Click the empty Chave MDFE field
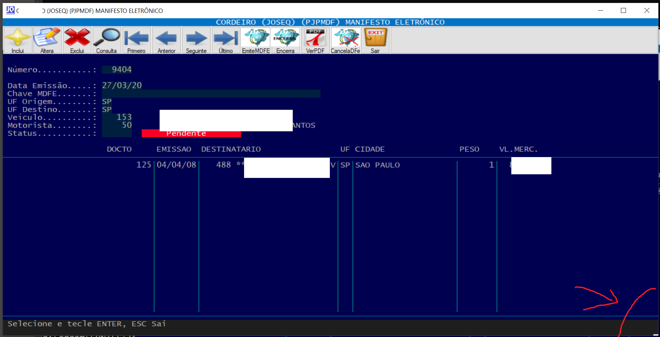660x337 pixels. (x=211, y=94)
